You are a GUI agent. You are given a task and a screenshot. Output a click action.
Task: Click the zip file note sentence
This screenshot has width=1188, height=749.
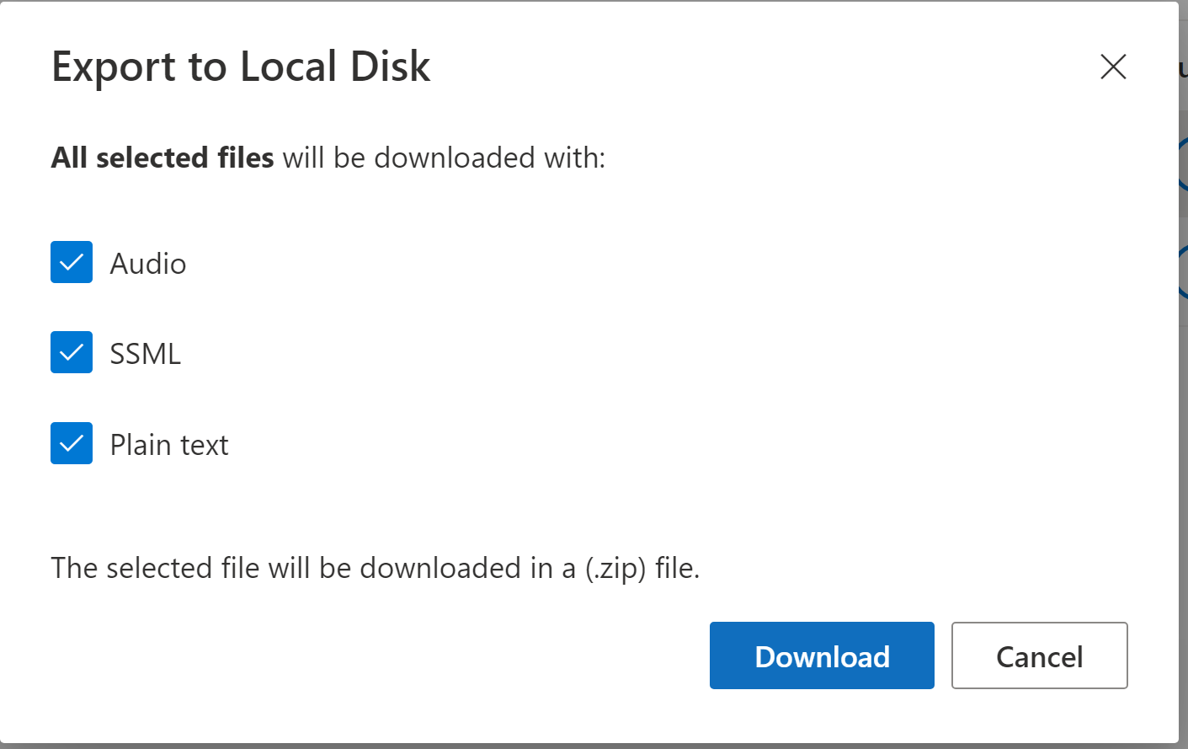376,569
